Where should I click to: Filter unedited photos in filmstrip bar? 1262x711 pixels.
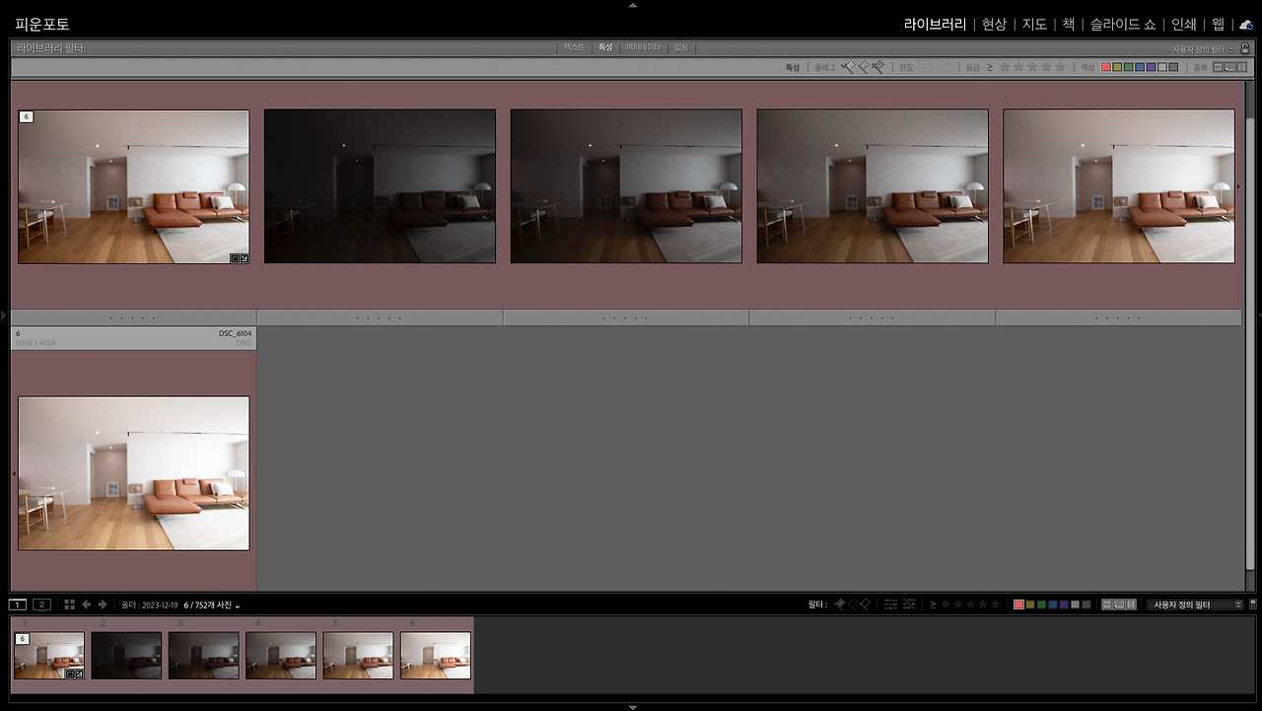pos(910,604)
